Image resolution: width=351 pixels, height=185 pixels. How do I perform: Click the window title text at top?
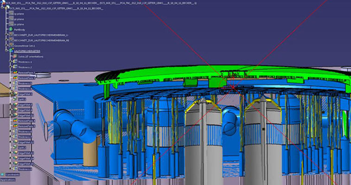coord(101,3)
